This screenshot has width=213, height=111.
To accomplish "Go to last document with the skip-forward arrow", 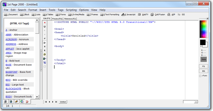I will click(x=56, y=102).
